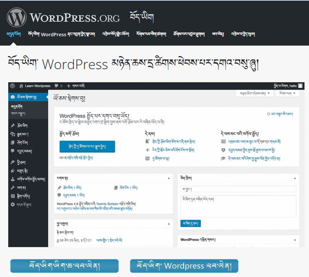Open the 1 post count link in At a Glance

[x=72, y=188]
